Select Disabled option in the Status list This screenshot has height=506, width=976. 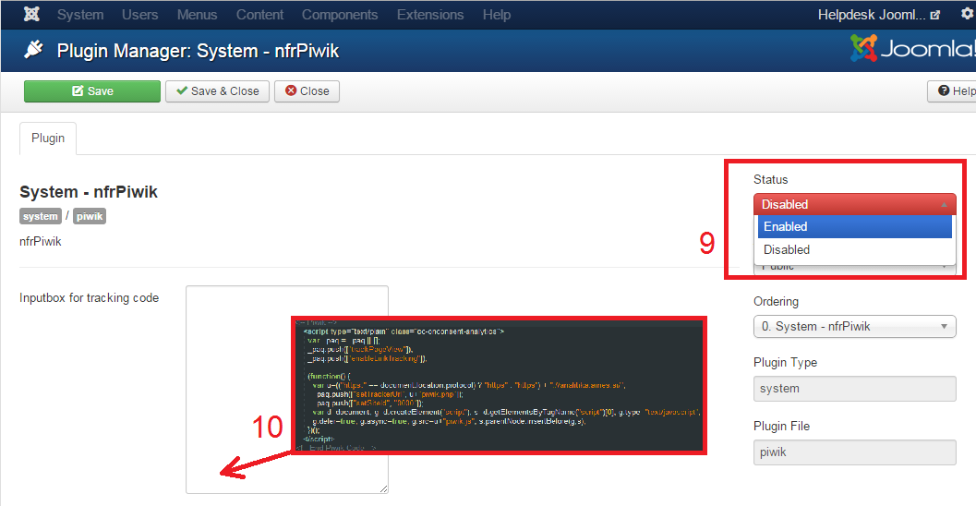[855, 249]
